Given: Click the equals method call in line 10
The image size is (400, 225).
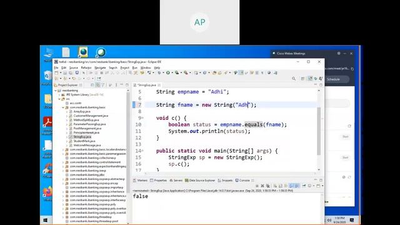Looking at the screenshot, I should [x=253, y=124].
